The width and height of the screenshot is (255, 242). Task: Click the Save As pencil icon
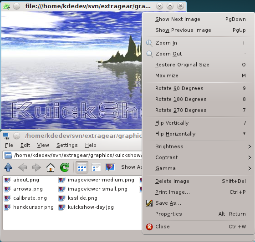[149, 203]
